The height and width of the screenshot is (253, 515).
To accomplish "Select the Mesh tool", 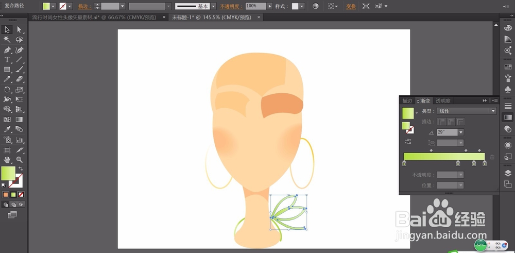I will [x=7, y=119].
